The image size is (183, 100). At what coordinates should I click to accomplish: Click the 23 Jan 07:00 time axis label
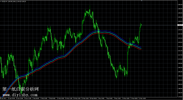[11, 98]
